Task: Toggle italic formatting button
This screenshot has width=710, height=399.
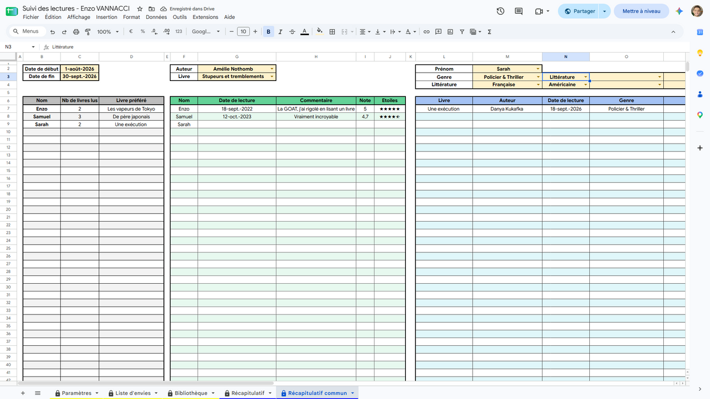Action: (280, 32)
